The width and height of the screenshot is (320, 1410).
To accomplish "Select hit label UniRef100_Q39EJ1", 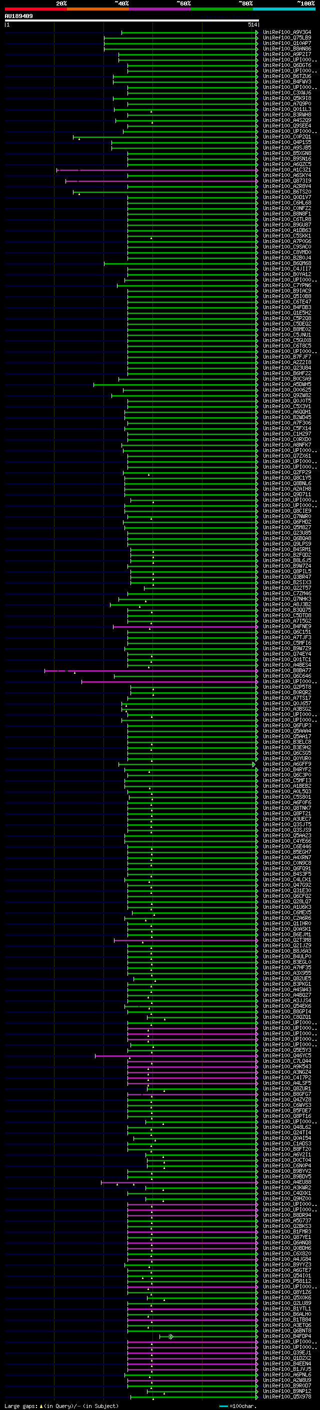I will coord(287,1352).
